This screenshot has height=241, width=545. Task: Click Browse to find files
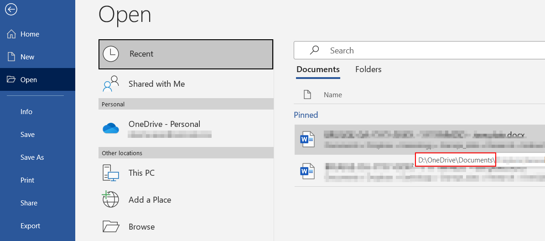(x=186, y=227)
